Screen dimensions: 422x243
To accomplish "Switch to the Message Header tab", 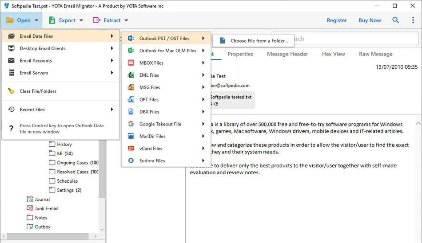I will coord(287,54).
